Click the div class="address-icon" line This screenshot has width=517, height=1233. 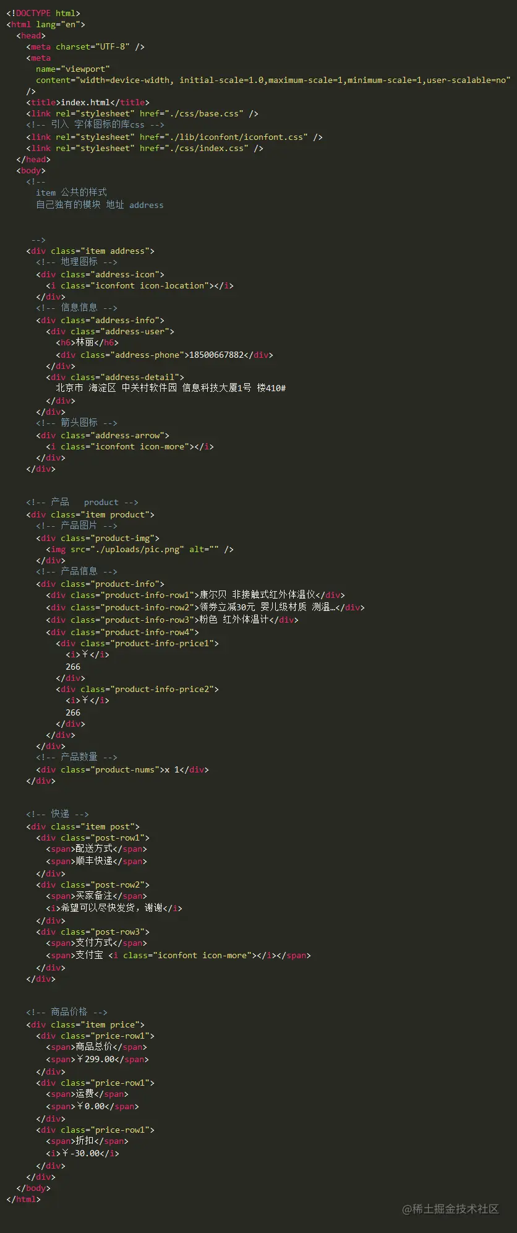[x=100, y=274]
